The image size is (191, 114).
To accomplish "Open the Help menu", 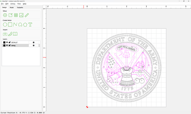I will (24, 4).
